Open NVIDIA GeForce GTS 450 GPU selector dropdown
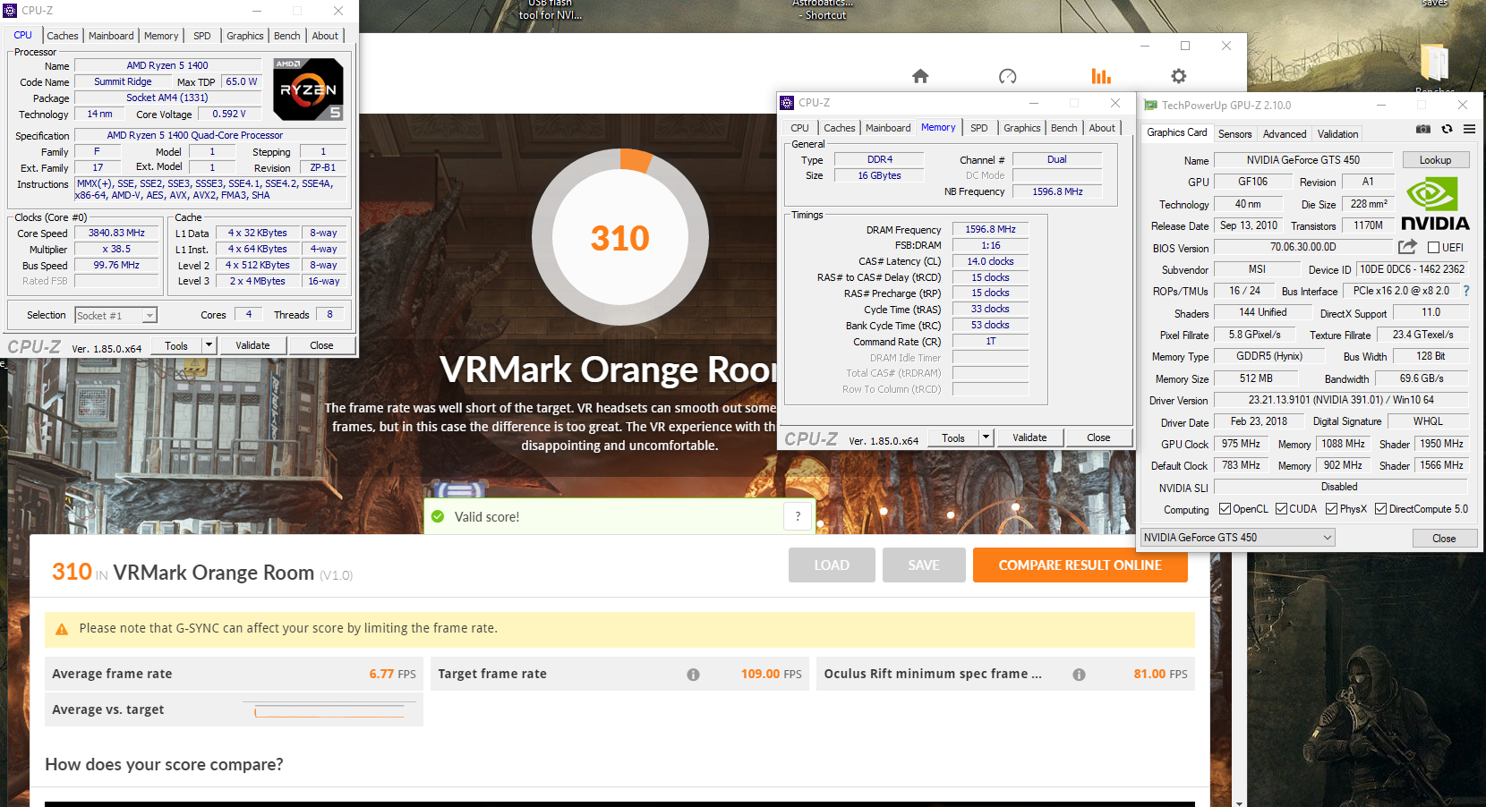 coord(1238,538)
